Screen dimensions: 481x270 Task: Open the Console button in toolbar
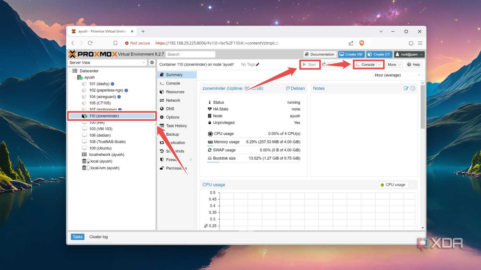click(365, 65)
